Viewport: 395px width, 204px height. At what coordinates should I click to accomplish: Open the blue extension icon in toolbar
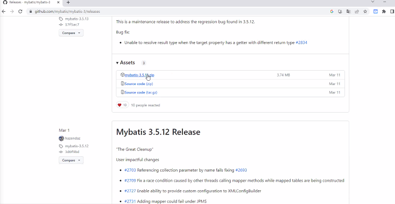(x=376, y=11)
